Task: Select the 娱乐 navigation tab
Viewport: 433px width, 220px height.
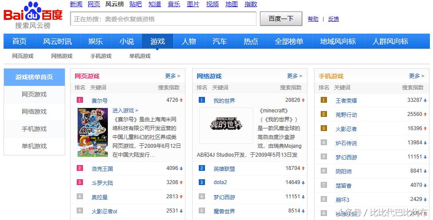Action: (x=95, y=41)
